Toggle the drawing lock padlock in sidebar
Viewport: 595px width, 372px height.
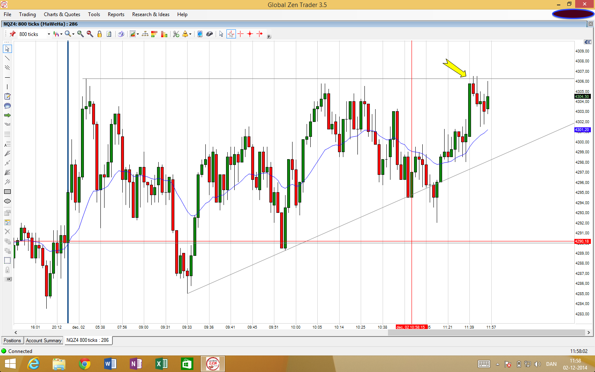click(x=7, y=270)
